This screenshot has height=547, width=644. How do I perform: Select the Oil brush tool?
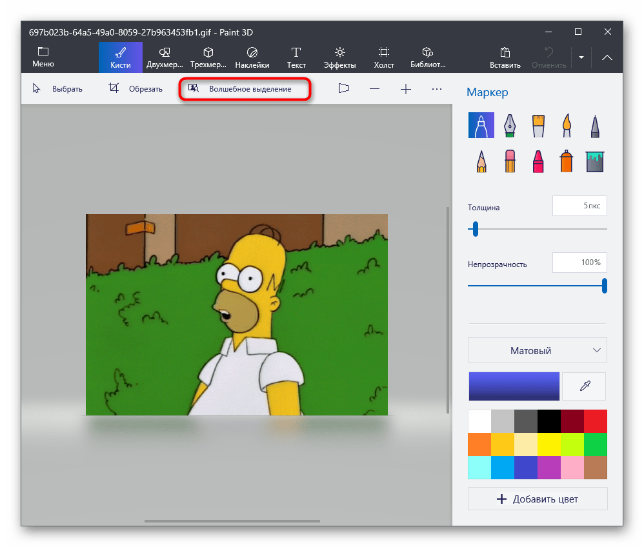point(538,125)
